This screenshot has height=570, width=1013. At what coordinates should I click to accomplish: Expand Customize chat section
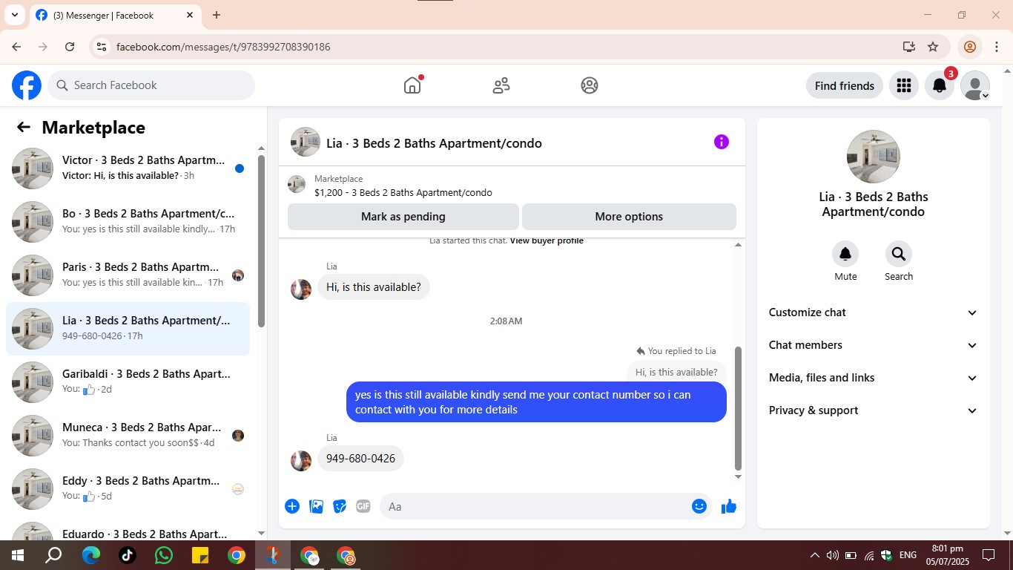coord(874,312)
